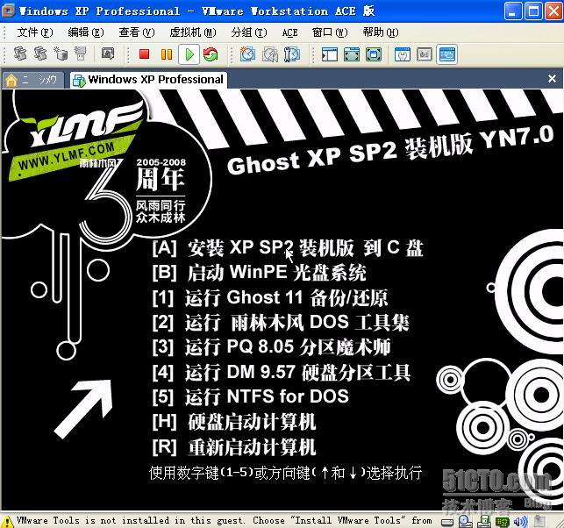Close the current VM tab with X

click(x=552, y=78)
